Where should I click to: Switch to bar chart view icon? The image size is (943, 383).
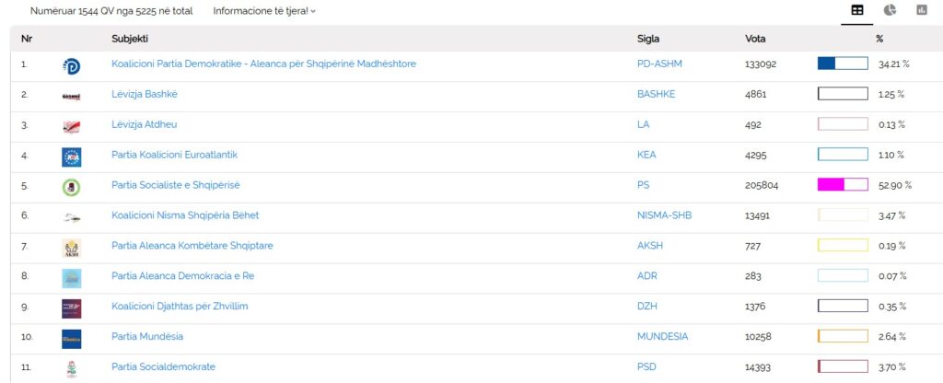point(921,10)
